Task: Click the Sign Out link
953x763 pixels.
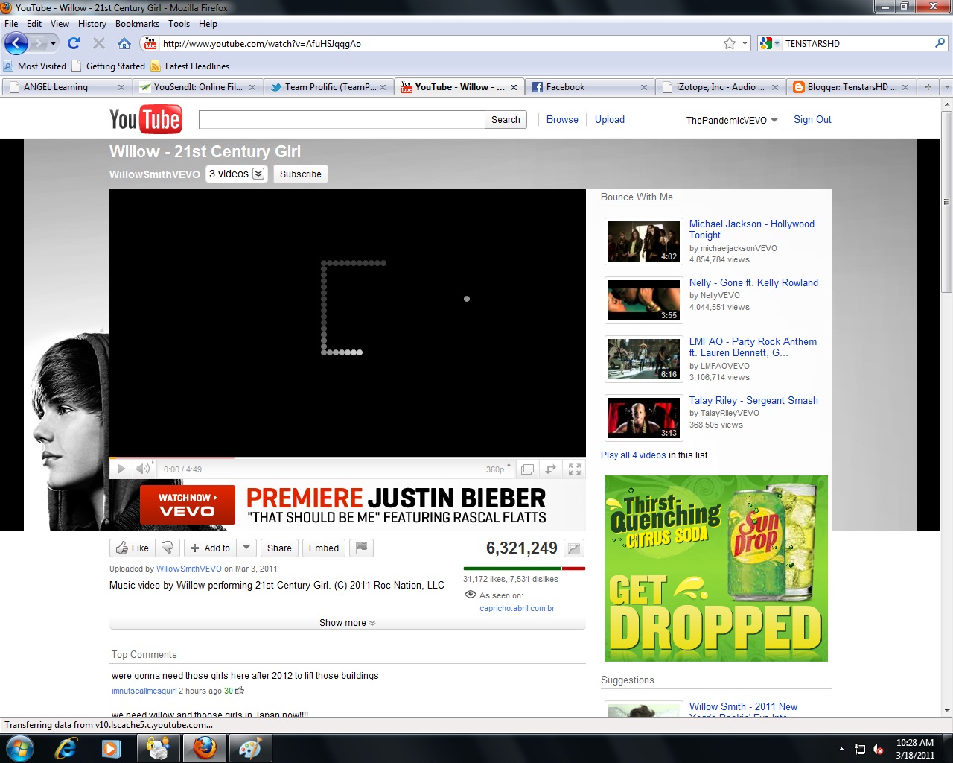Action: pos(812,119)
